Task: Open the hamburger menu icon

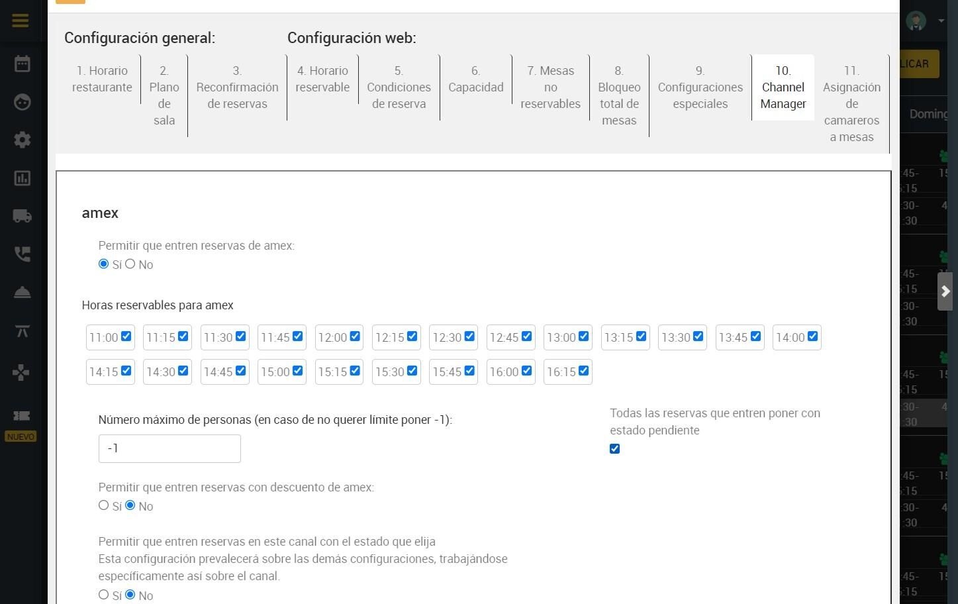Action: [21, 20]
